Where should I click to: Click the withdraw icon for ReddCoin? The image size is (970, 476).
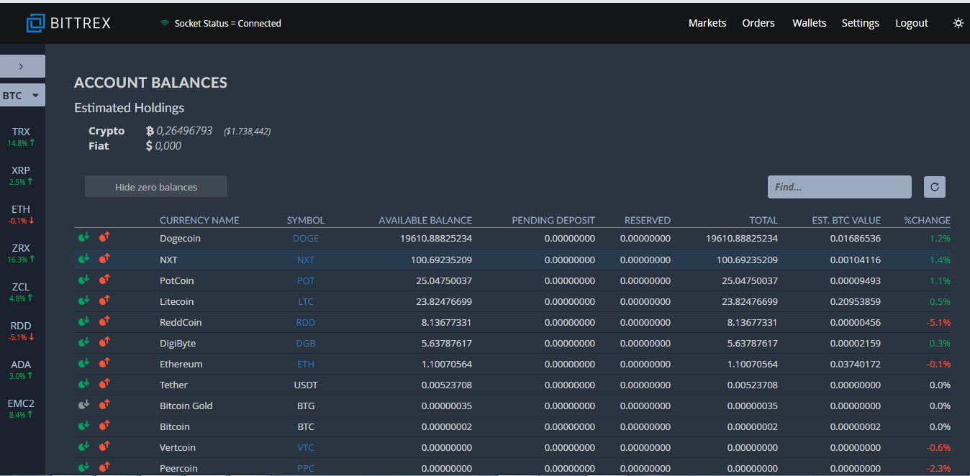coord(104,321)
